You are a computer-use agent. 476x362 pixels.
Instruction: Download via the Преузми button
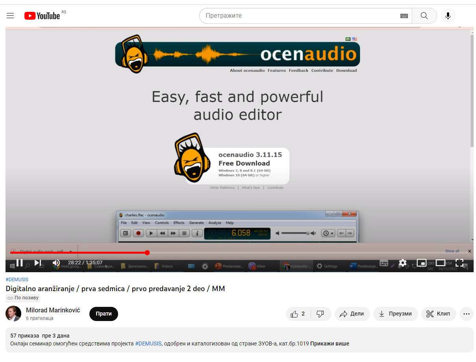(395, 314)
